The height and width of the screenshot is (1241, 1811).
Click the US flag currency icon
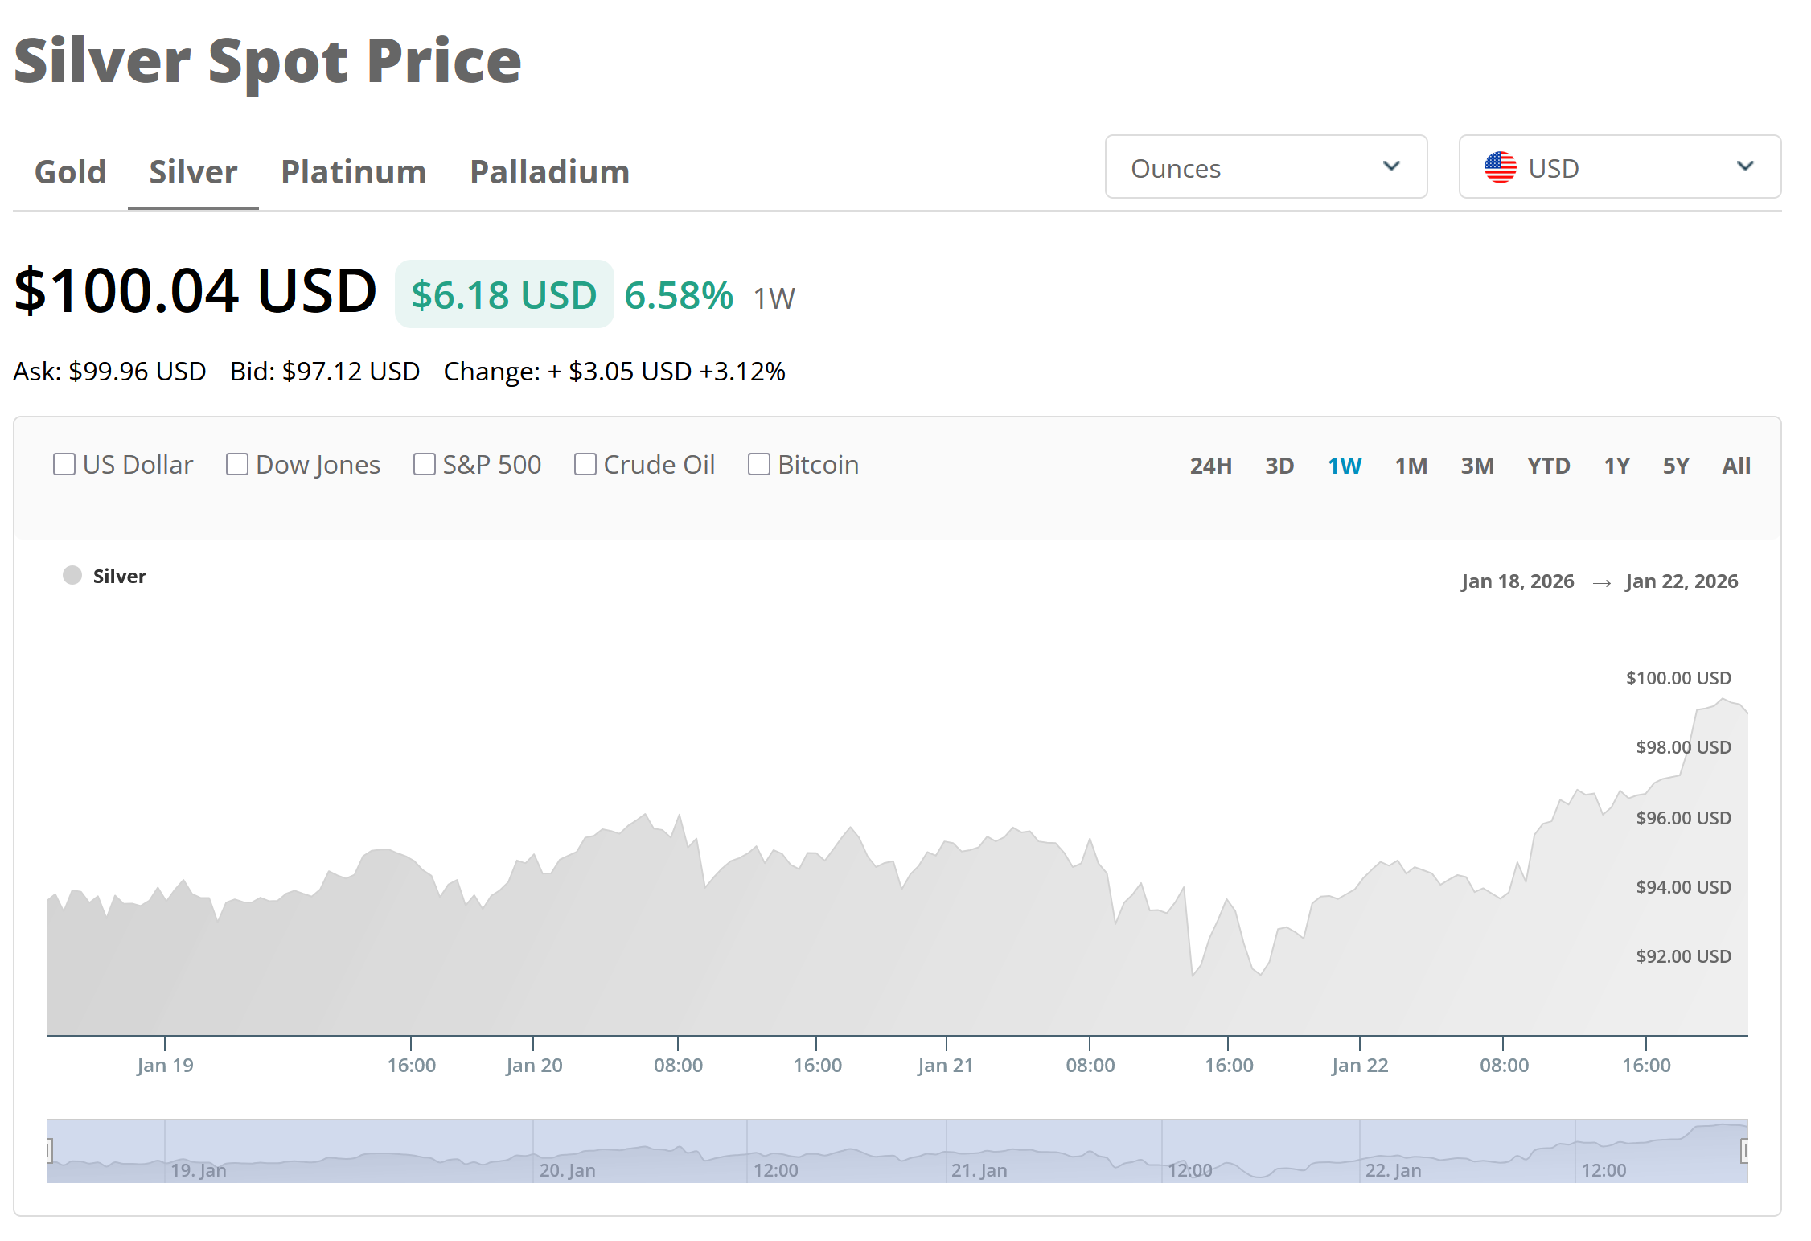click(x=1499, y=167)
